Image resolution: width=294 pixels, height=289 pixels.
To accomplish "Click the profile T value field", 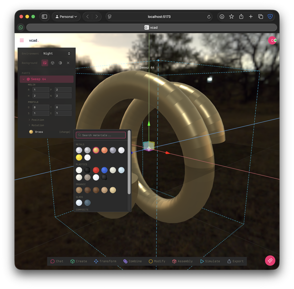I will pyautogui.click(x=63, y=107).
